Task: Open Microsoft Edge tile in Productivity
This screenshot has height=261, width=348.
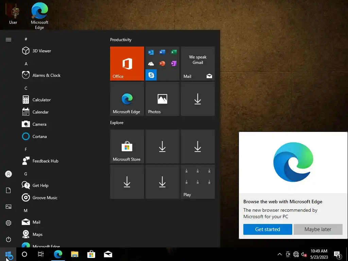Action: tap(127, 99)
